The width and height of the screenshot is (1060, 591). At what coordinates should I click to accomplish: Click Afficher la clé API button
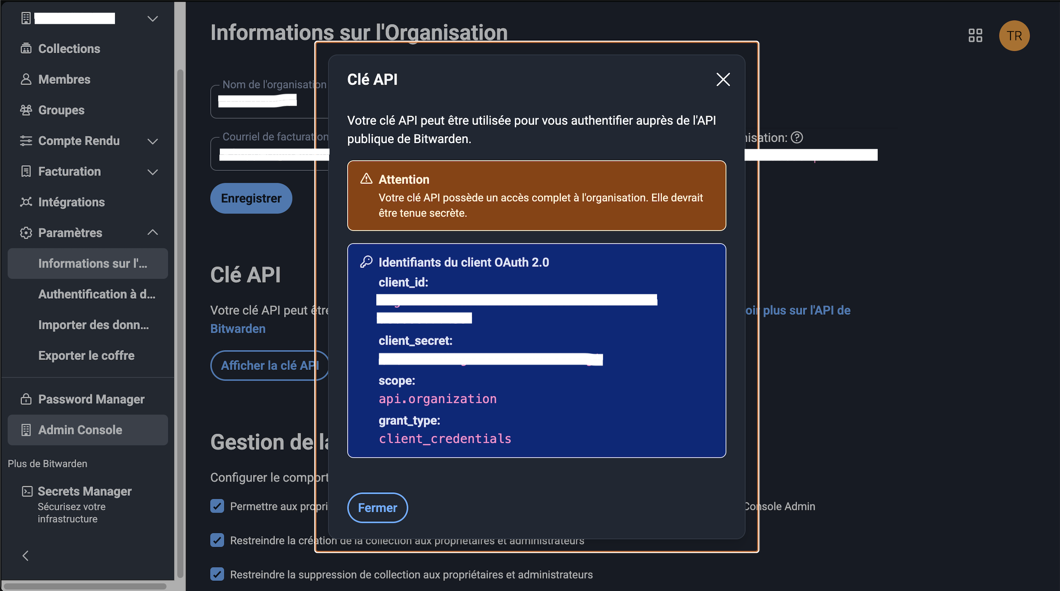(270, 365)
